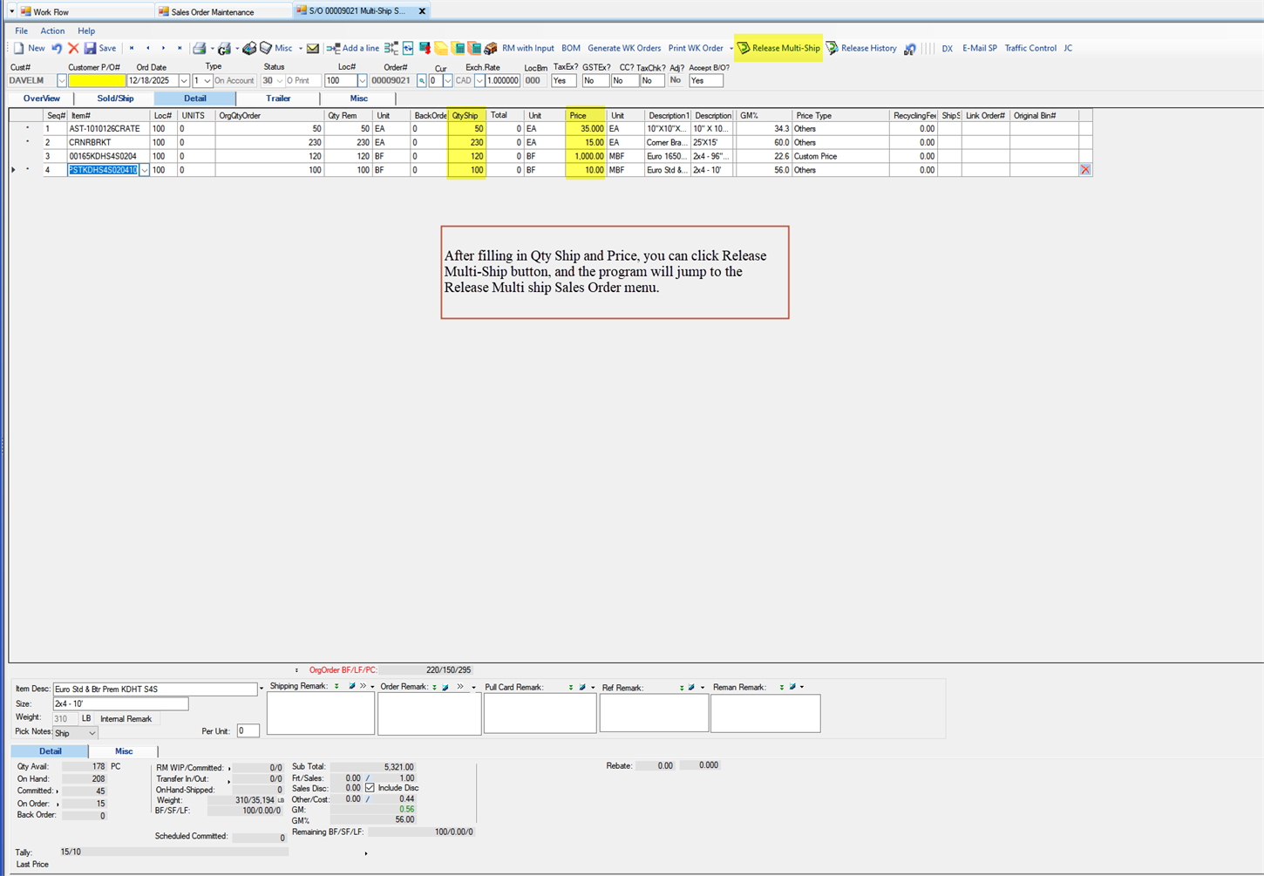Click the Misc toolbar icon with book image
The height and width of the screenshot is (876, 1264).
click(x=266, y=48)
